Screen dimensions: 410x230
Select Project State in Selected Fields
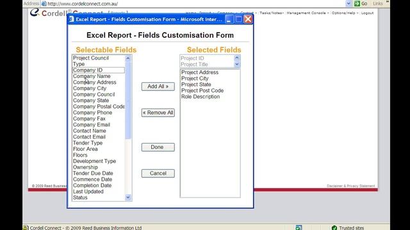(210, 84)
